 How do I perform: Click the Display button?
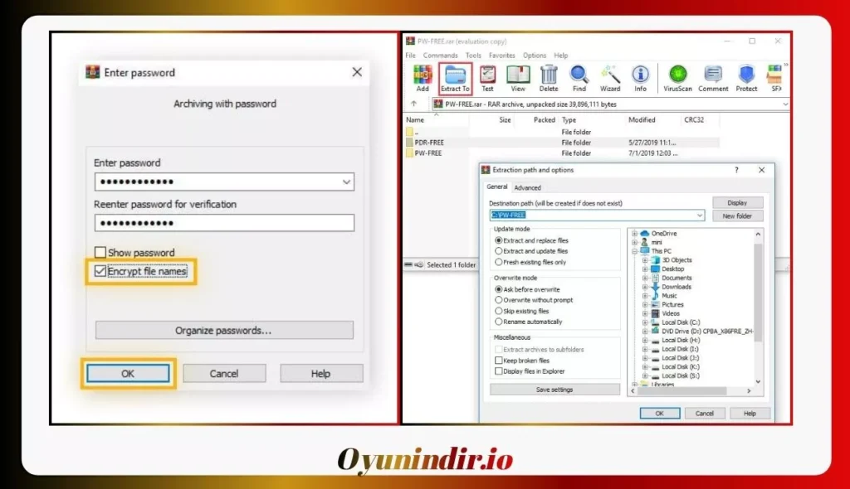coord(737,202)
